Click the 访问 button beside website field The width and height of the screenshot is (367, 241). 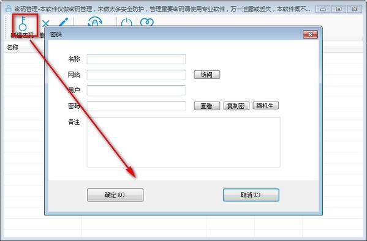pos(207,75)
